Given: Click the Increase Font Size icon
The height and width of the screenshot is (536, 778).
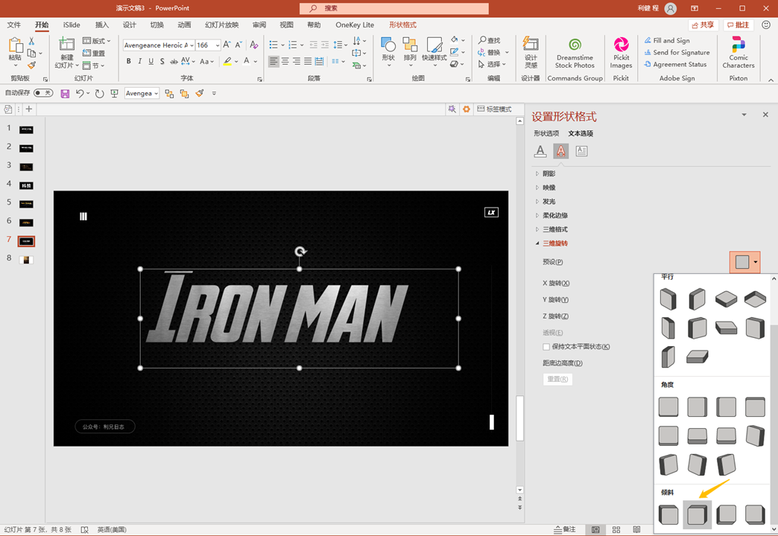Looking at the screenshot, I should (x=227, y=45).
